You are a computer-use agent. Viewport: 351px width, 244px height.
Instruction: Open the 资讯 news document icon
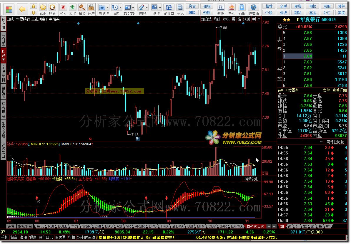pyautogui.click(x=180, y=10)
